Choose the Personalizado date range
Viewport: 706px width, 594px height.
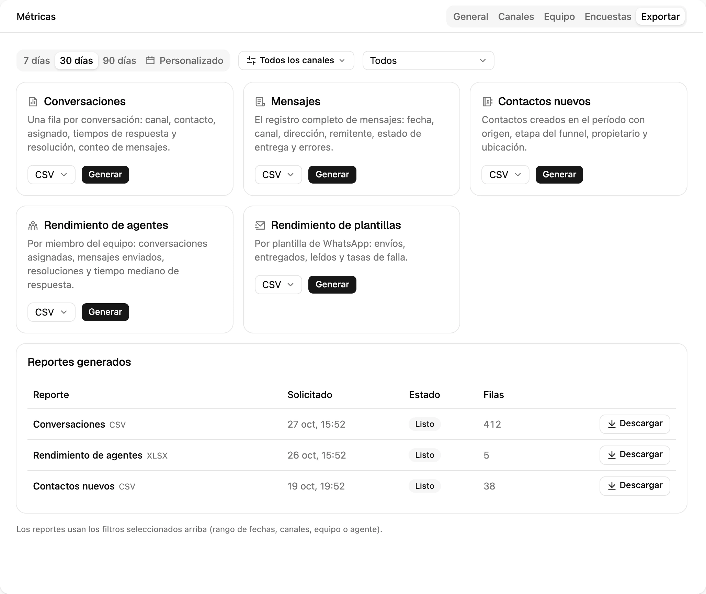tap(185, 60)
